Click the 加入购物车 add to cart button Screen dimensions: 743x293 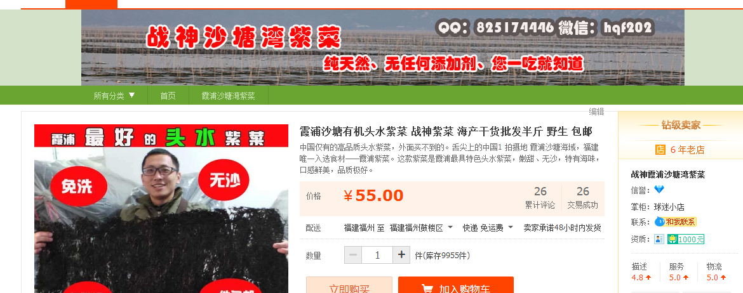point(456,285)
